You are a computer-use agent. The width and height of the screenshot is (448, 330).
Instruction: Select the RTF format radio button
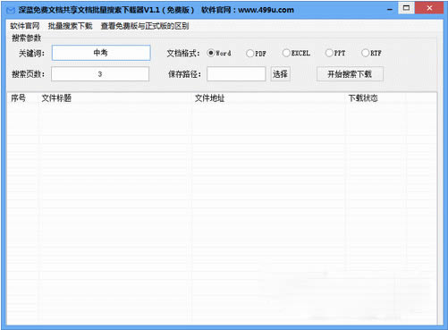[365, 53]
